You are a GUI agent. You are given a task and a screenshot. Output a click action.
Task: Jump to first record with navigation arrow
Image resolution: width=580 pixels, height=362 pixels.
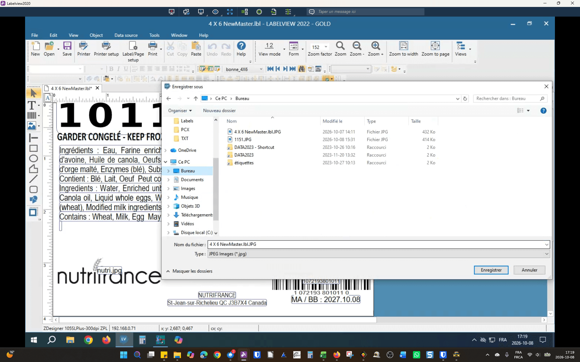pos(270,69)
